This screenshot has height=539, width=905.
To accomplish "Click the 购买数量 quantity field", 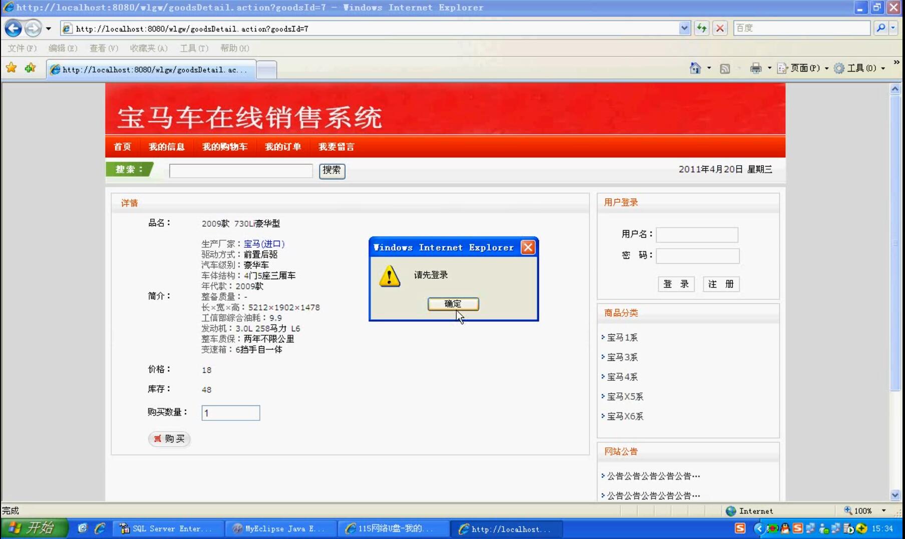I will (x=231, y=413).
